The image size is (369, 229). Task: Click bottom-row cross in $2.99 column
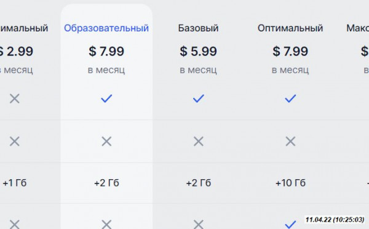15,224
